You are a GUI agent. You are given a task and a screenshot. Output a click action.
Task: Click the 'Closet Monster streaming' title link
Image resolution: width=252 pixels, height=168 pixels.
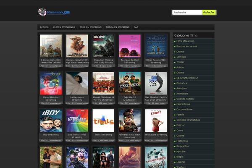(x=51, y=99)
